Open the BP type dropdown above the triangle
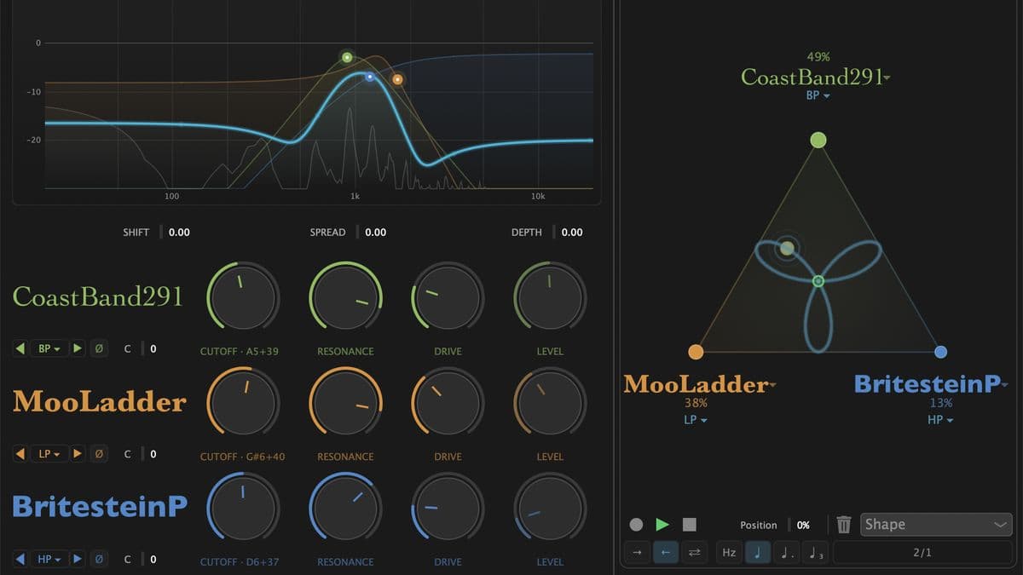 818,95
